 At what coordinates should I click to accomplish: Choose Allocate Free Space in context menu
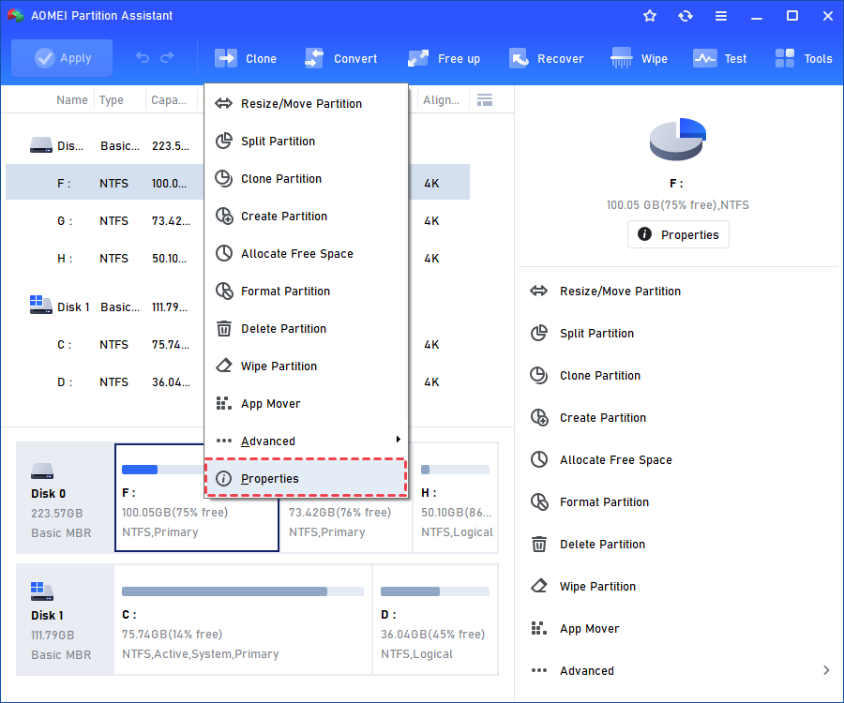point(306,254)
